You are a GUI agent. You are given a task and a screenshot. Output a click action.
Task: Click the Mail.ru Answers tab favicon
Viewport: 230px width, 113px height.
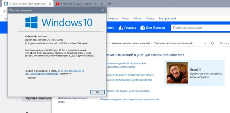click(6, 4)
